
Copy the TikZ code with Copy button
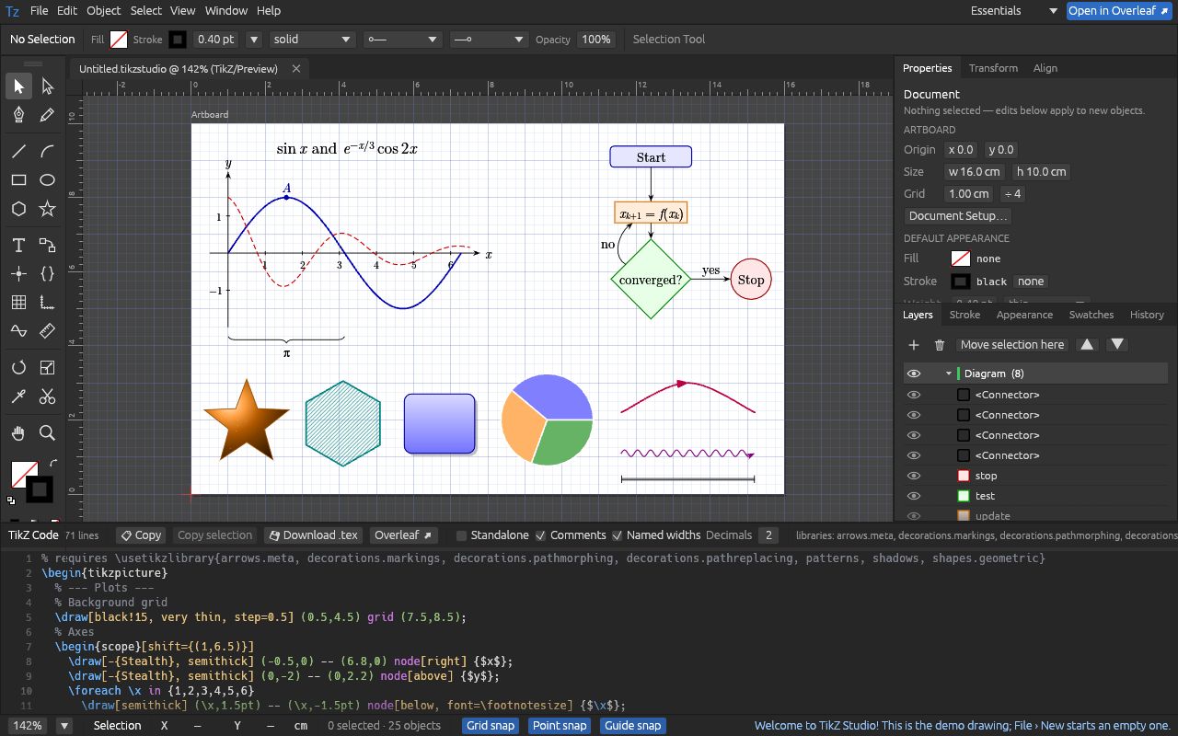pos(141,535)
